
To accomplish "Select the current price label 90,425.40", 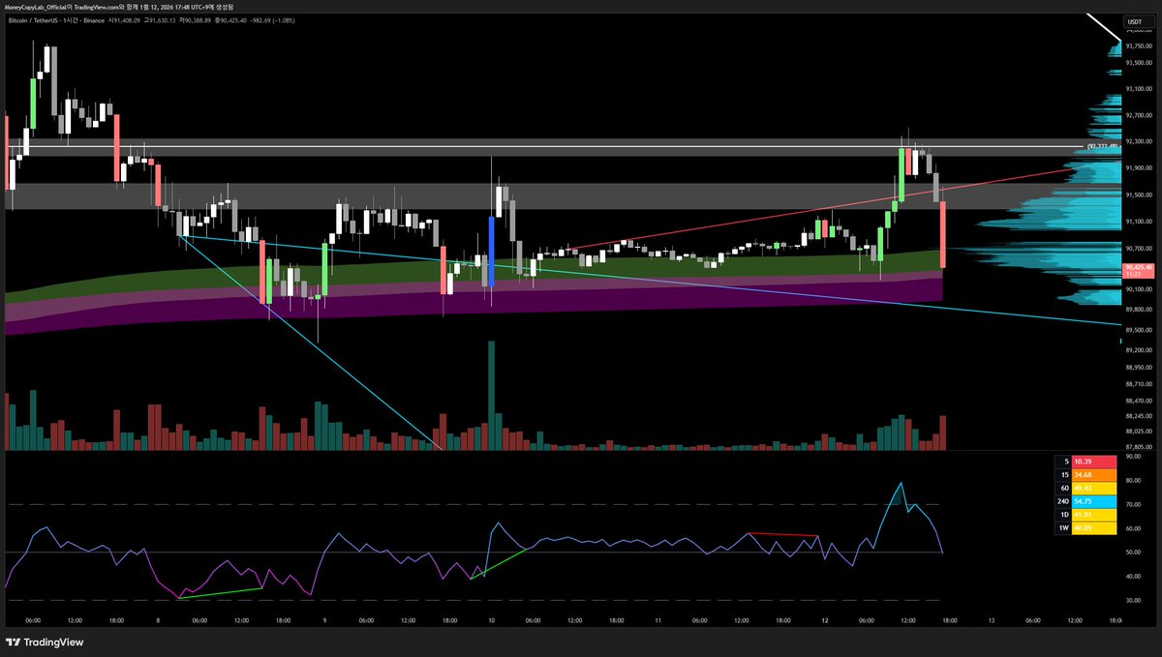I will tap(1138, 266).
